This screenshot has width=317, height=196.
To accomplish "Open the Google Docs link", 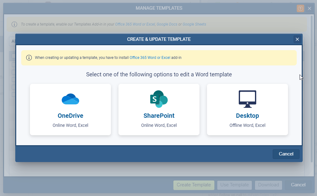I will [x=167, y=24].
